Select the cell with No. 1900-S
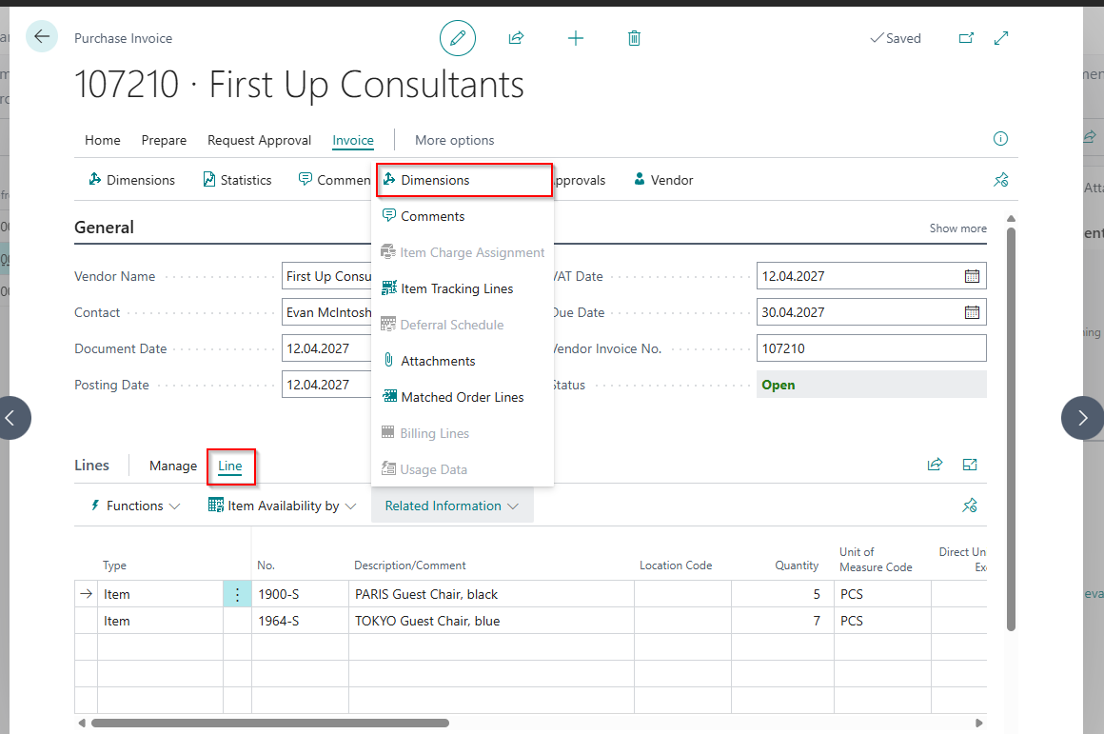The width and height of the screenshot is (1104, 734). tap(300, 594)
